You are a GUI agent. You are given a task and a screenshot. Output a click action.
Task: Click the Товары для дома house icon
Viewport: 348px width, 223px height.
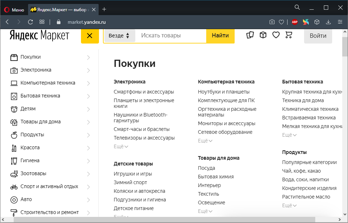(x=14, y=122)
